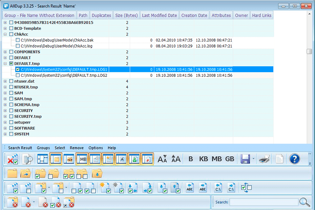Copy search result using the clipboard icon
This screenshot has width=315, height=210.
point(280,158)
